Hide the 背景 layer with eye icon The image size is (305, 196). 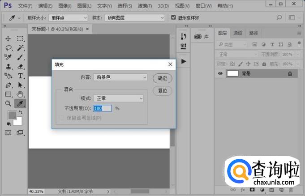[220, 73]
